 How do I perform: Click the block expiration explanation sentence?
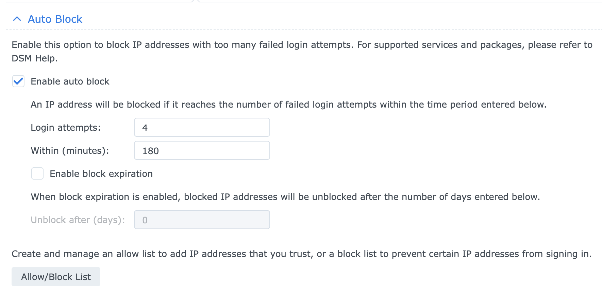point(285,197)
